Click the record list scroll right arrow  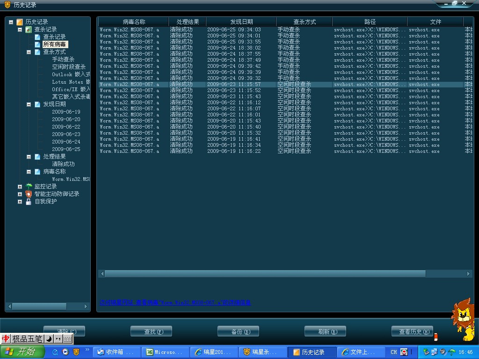coord(468,274)
